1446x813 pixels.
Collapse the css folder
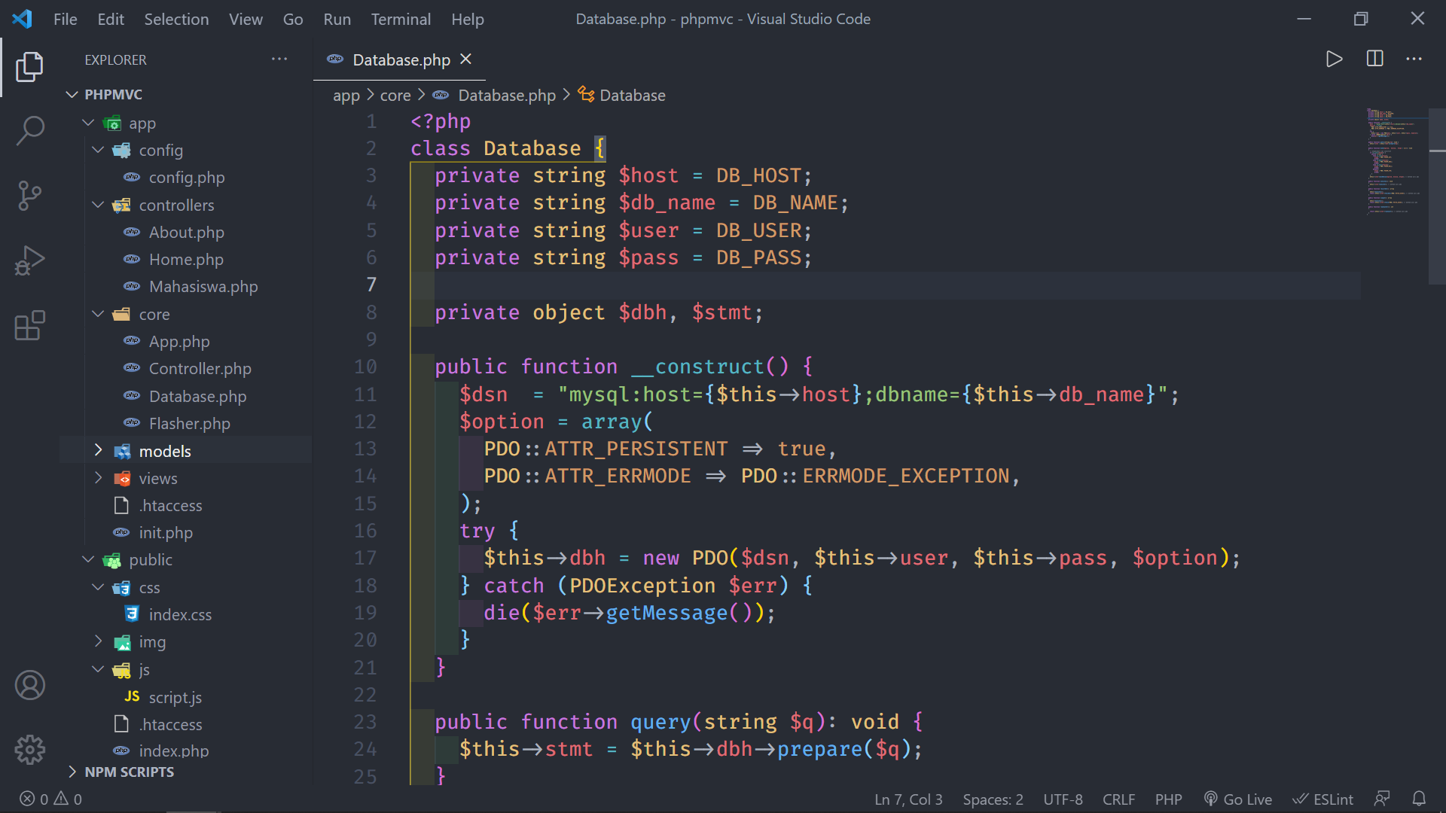pyautogui.click(x=98, y=587)
